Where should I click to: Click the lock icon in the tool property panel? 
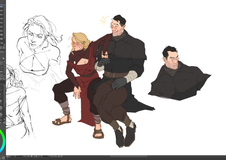click(3, 58)
